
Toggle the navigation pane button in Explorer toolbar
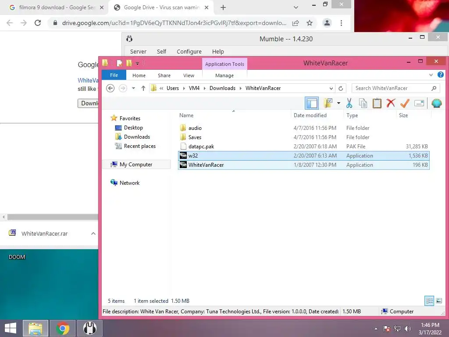pyautogui.click(x=312, y=103)
